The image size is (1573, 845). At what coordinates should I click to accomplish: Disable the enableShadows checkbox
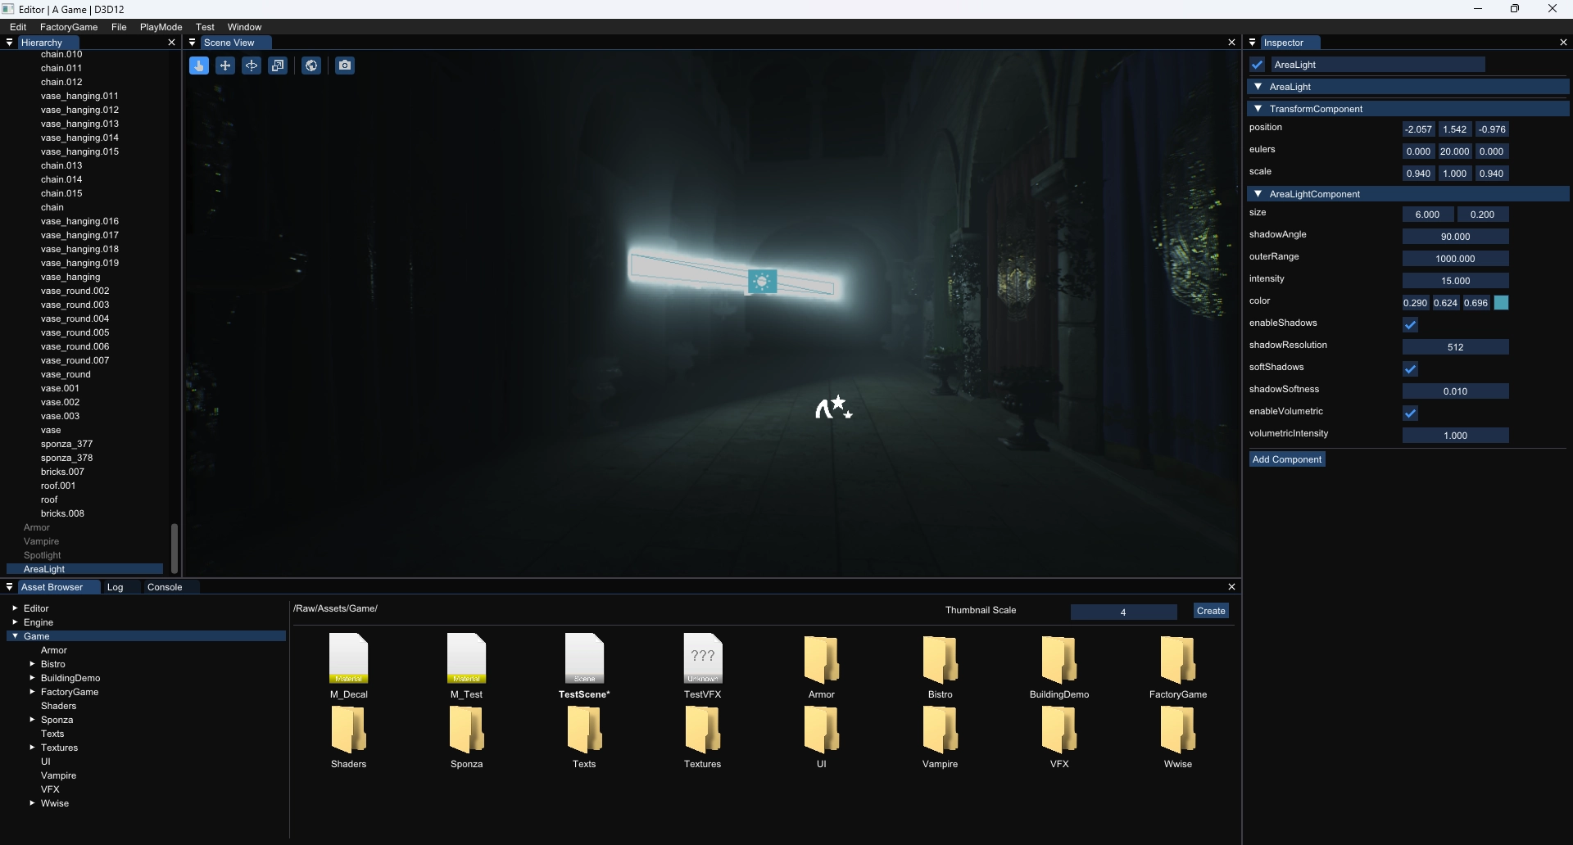point(1410,325)
